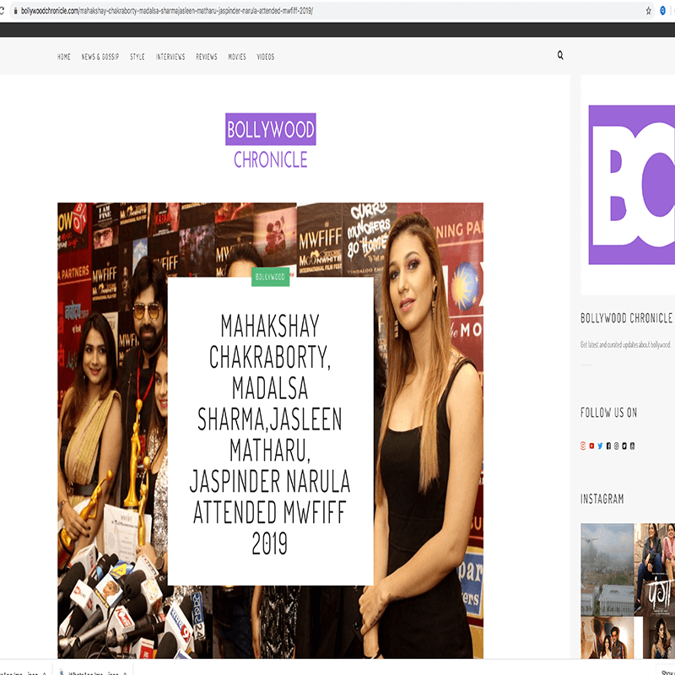Click the padlock site info icon

pos(15,11)
